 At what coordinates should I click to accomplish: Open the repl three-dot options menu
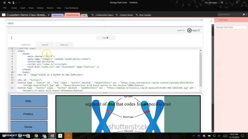[x=12, y=38]
